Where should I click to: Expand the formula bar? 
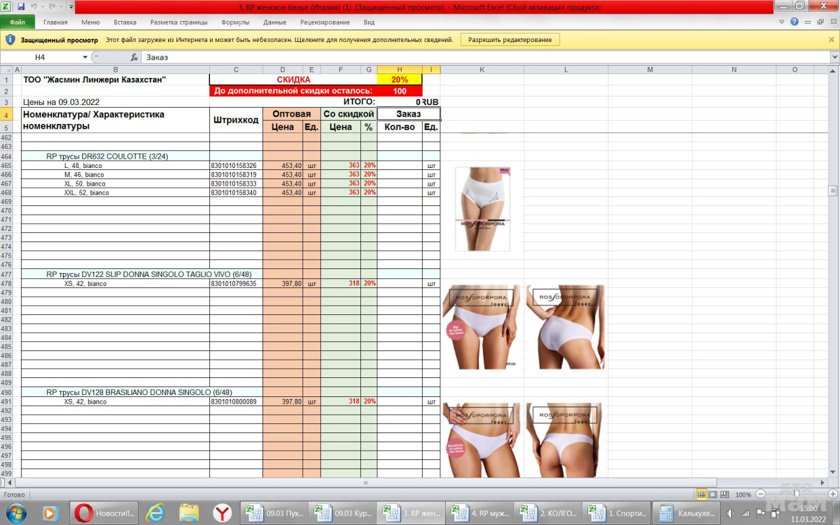tap(834, 58)
